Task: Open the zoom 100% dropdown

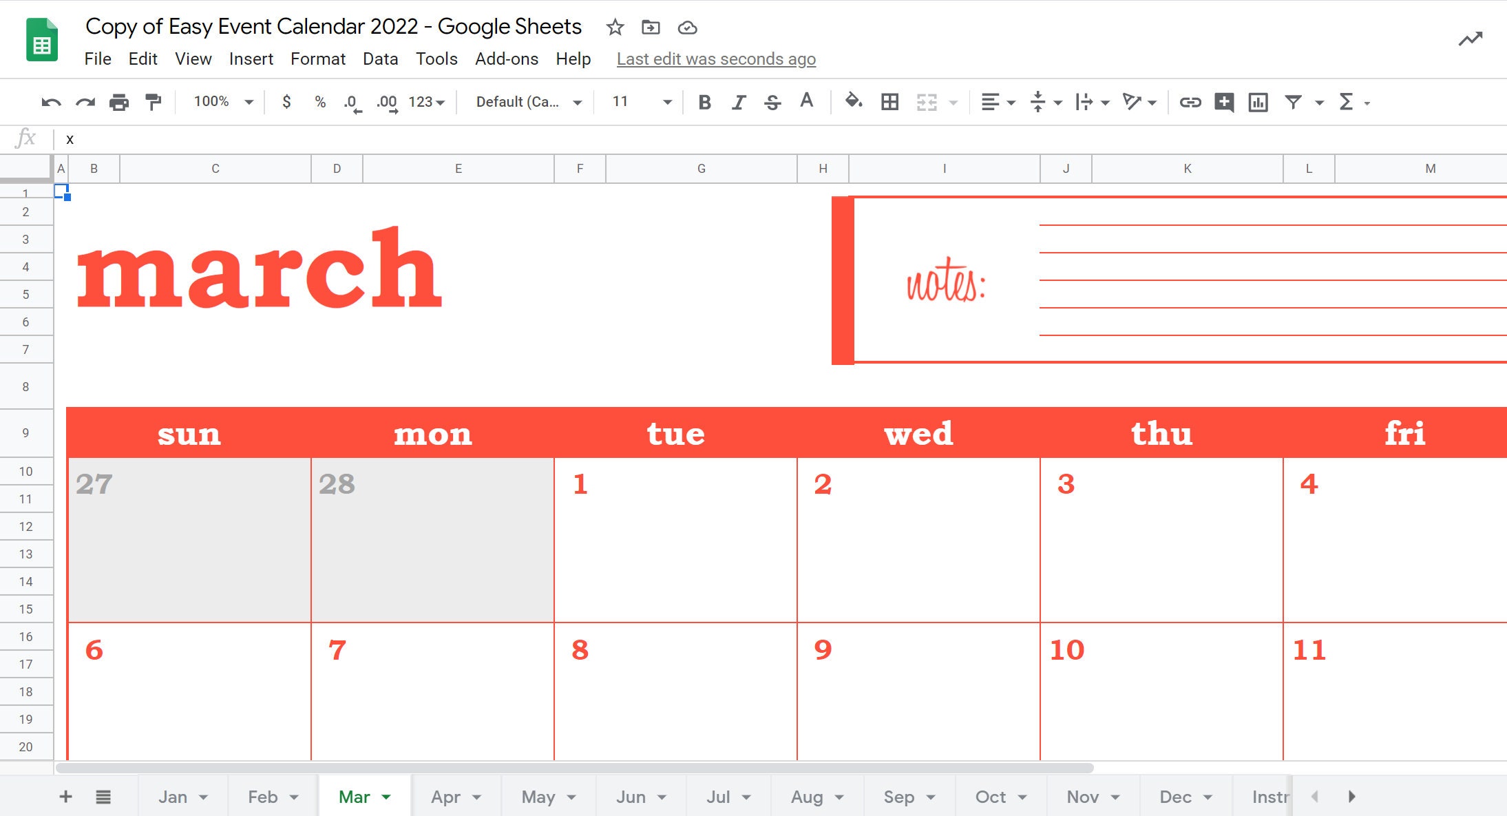Action: point(223,102)
